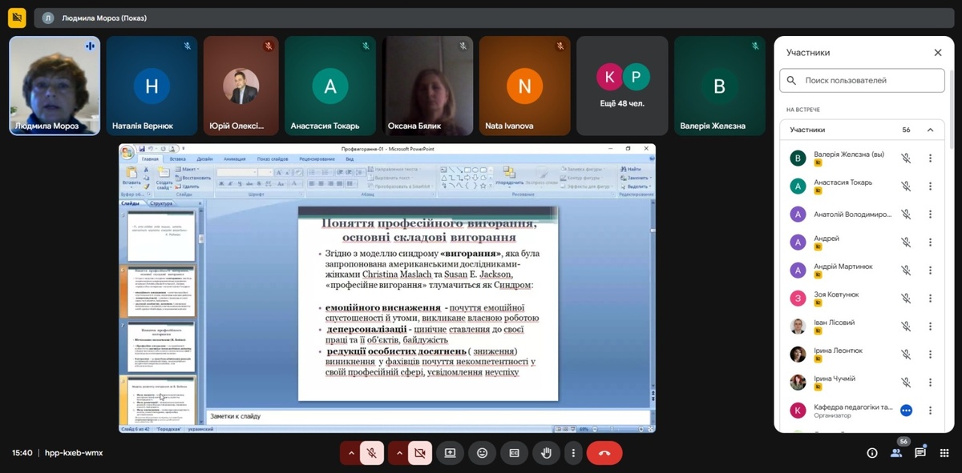
Task: Expand camera video settings arrow
Action: [x=398, y=453]
